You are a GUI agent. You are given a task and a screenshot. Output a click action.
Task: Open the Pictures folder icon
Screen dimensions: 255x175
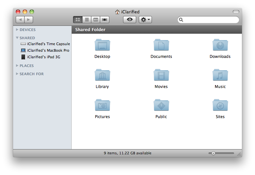click(102, 105)
